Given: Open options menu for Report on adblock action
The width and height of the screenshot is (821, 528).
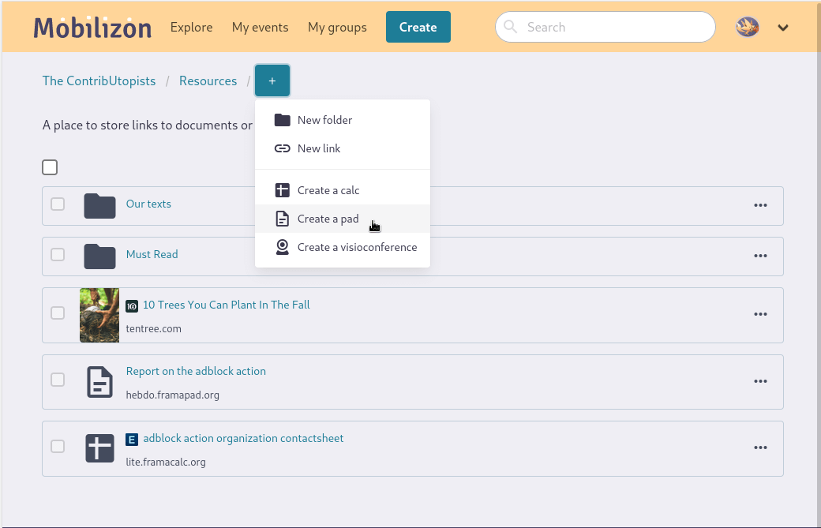Looking at the screenshot, I should tap(760, 381).
